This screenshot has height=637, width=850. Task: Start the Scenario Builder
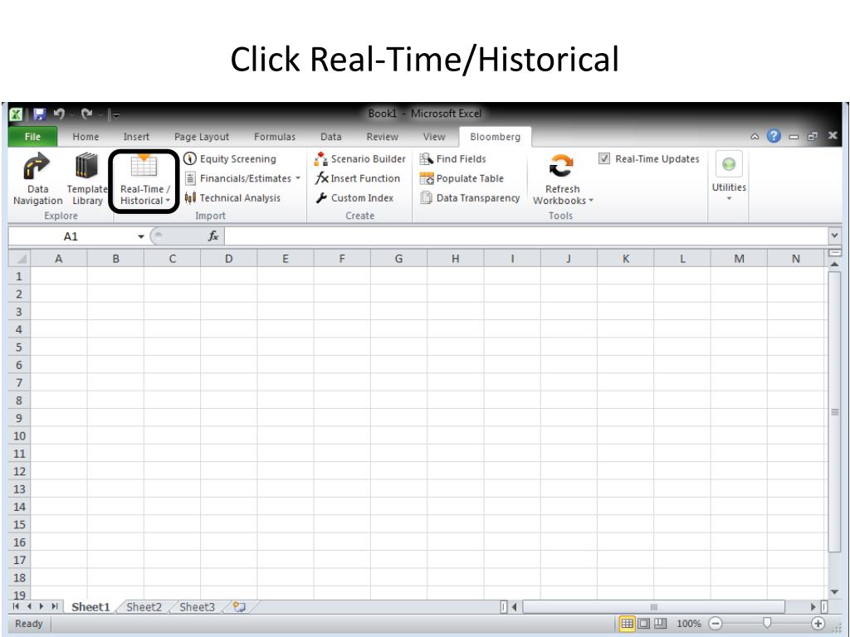(x=360, y=158)
